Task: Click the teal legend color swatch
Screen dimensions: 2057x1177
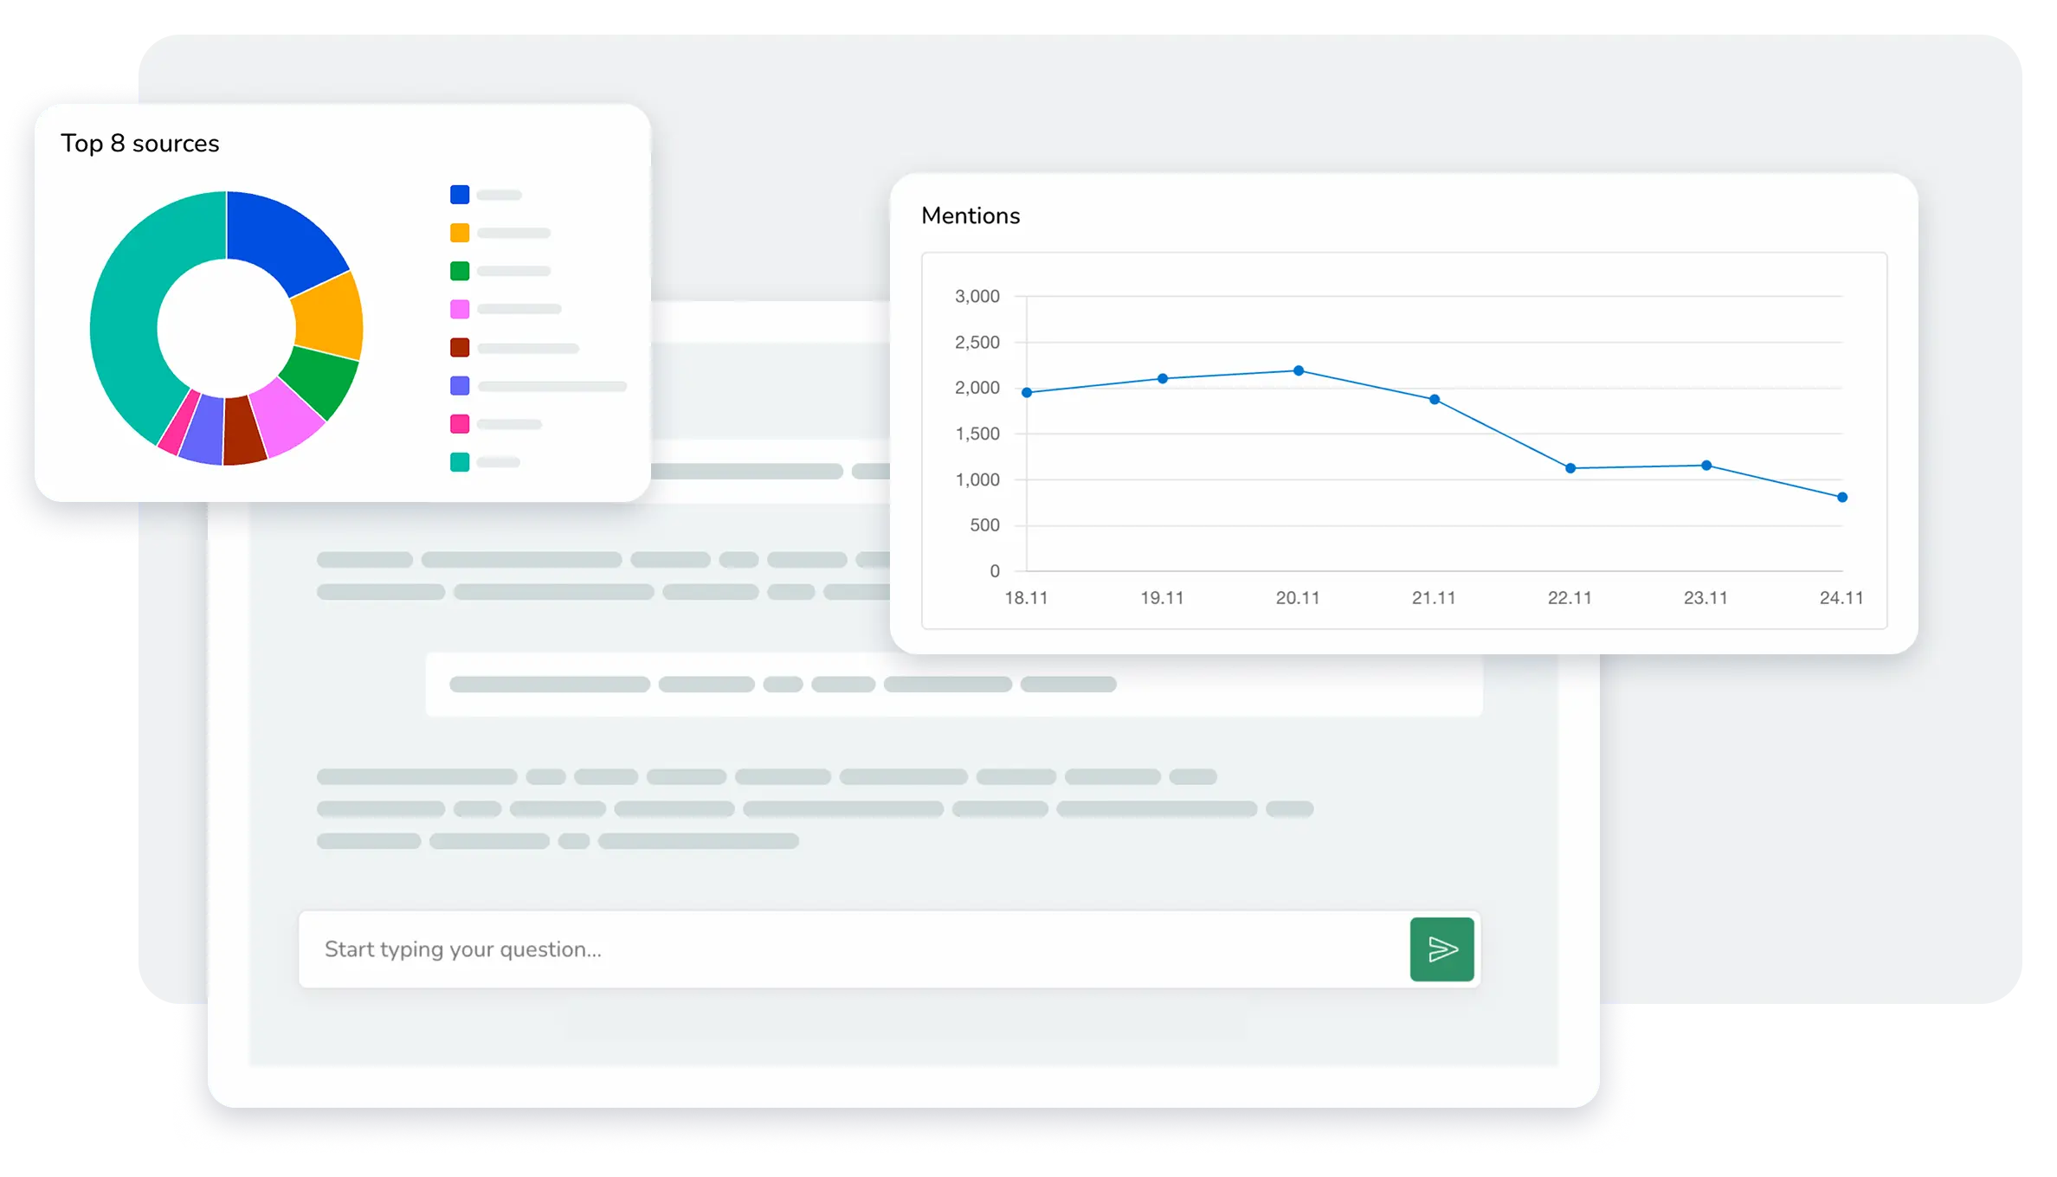Action: tap(460, 461)
